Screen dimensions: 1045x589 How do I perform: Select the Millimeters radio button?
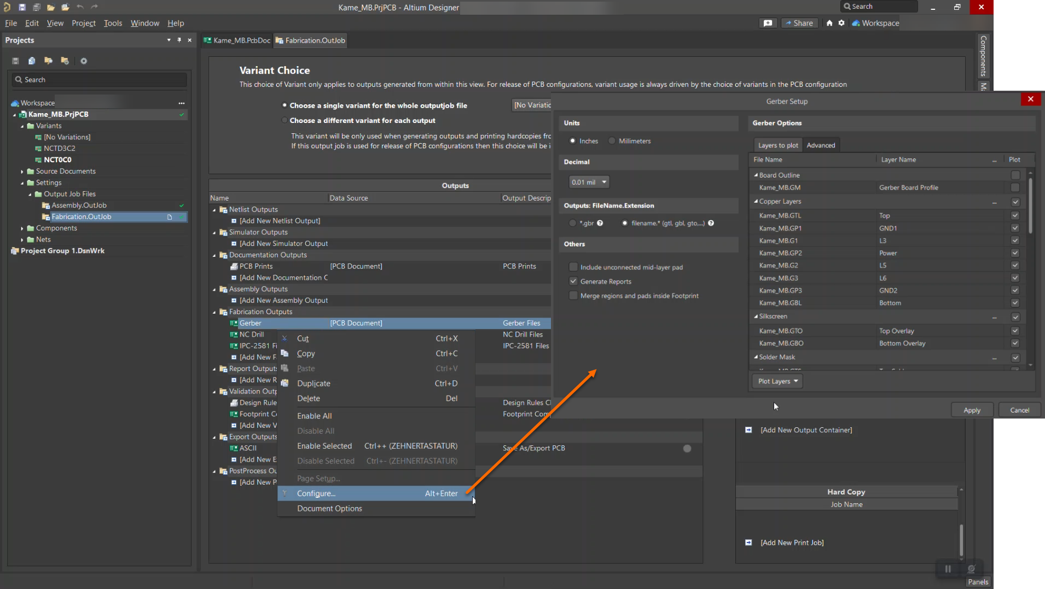click(612, 141)
